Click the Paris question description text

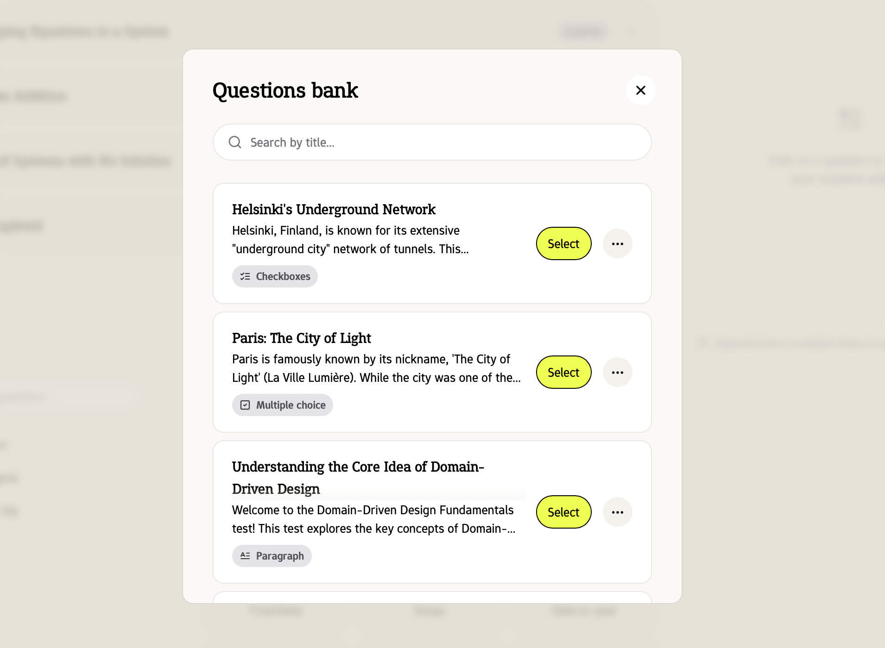click(x=376, y=368)
